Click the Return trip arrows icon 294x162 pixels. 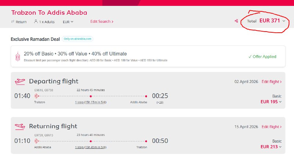(13, 22)
